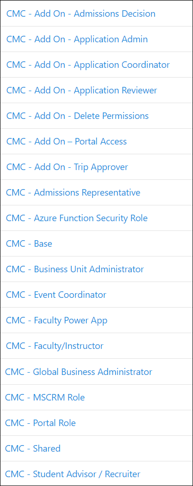The height and width of the screenshot is (486, 193).
Task: Open CMC - Admissions Representative role
Action: tap(73, 192)
